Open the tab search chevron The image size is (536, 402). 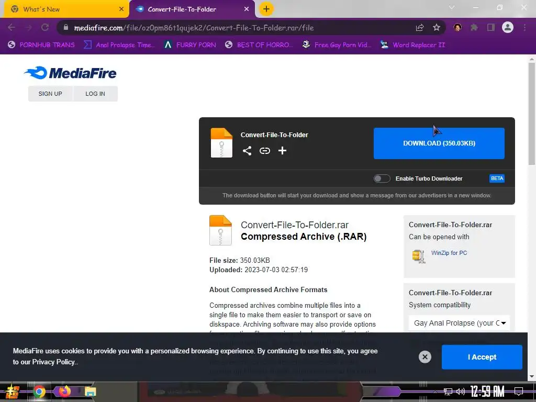click(452, 7)
